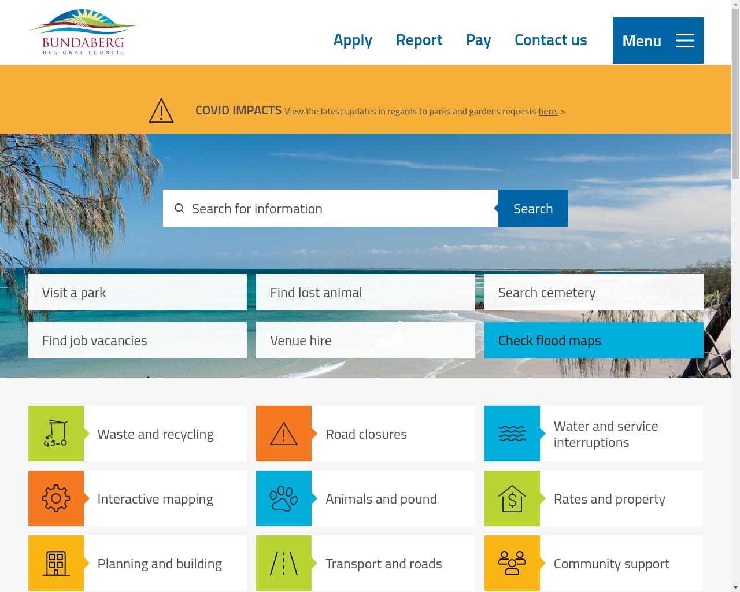Open the COVID updates 'here.' link

click(547, 111)
